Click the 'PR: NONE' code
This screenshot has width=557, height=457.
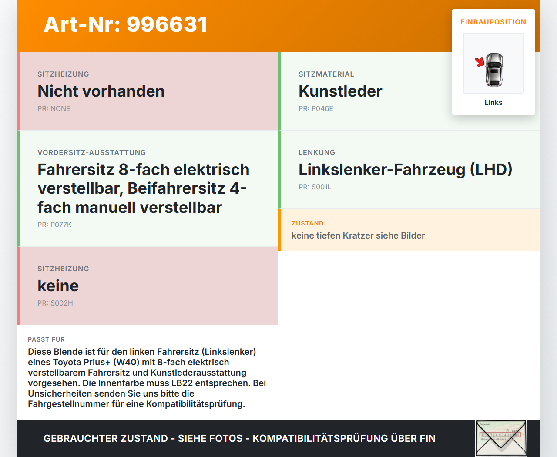click(x=54, y=108)
